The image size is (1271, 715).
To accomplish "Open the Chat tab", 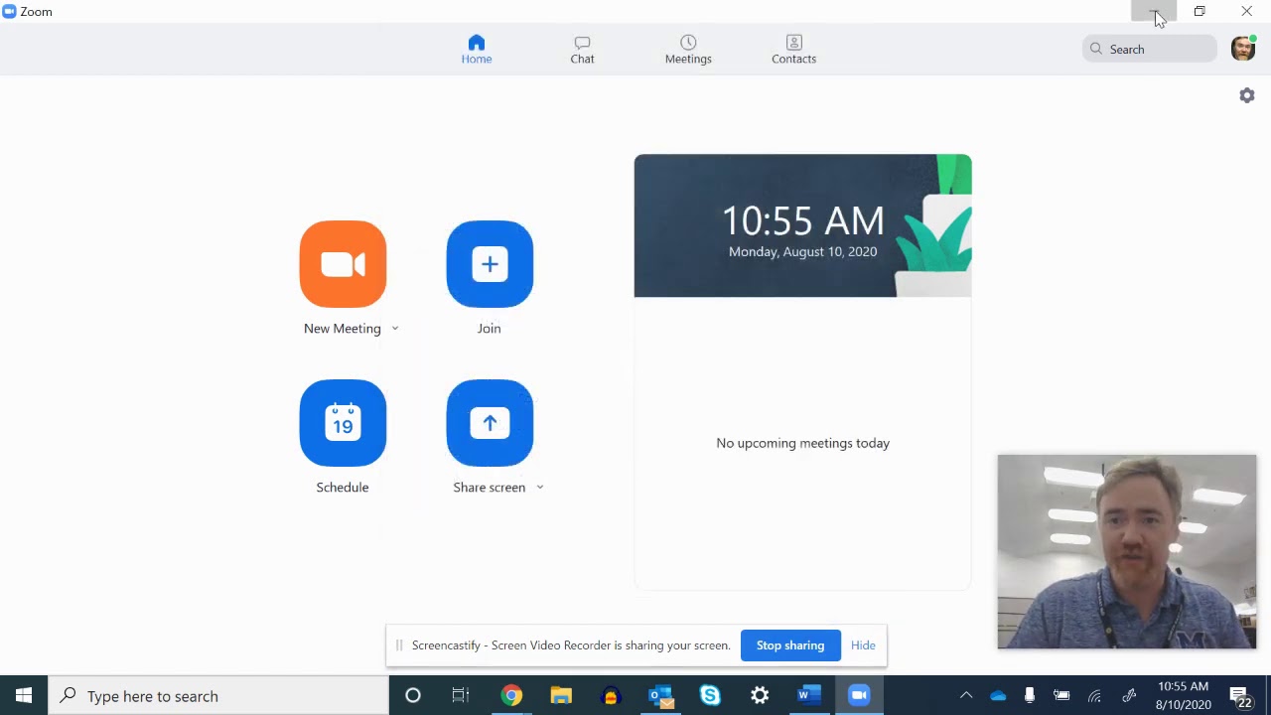I will (582, 49).
